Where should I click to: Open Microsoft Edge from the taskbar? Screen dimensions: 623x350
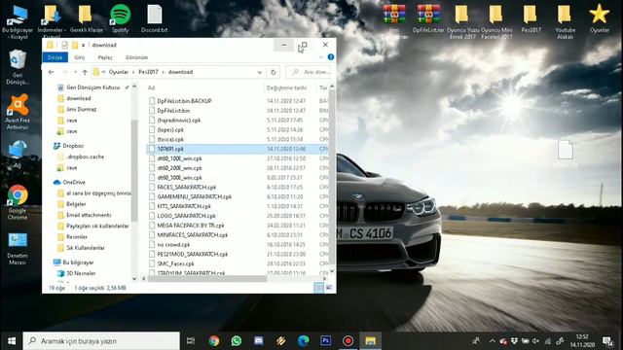(x=304, y=341)
